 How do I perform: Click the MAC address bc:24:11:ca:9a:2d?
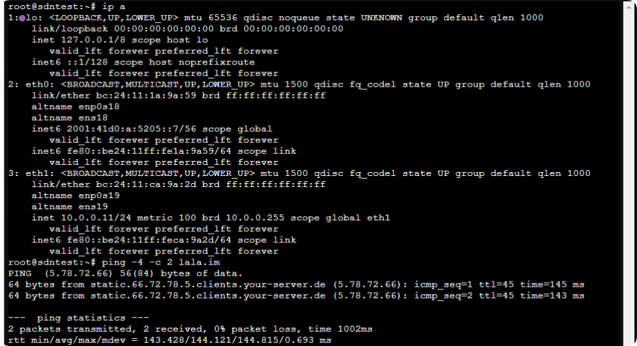pos(146,184)
